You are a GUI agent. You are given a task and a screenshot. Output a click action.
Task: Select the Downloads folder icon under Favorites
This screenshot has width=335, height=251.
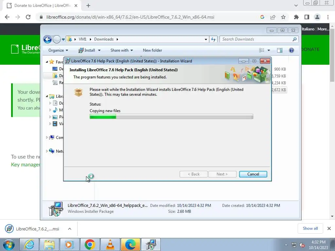55,75
